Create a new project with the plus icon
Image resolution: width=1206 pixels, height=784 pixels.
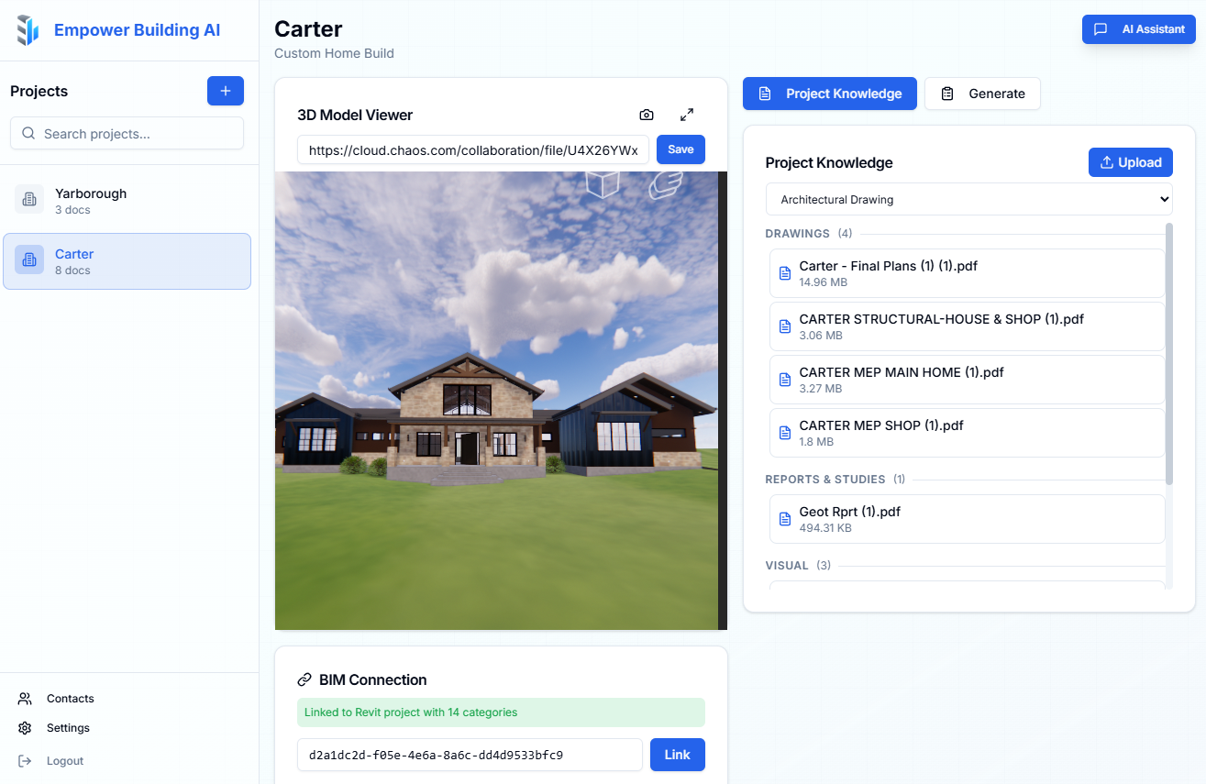[x=225, y=91]
